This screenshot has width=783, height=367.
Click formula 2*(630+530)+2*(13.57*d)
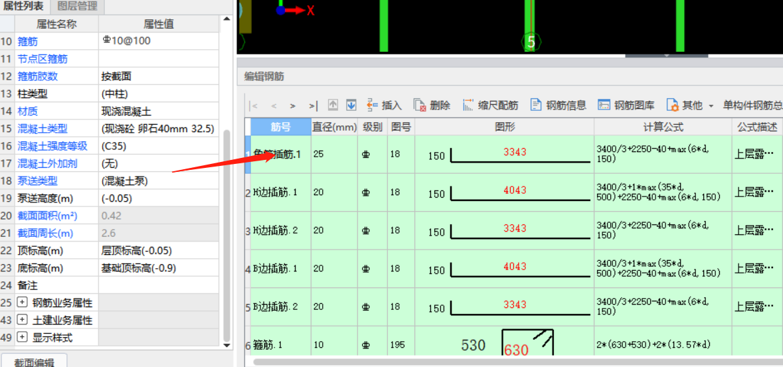pyautogui.click(x=663, y=344)
